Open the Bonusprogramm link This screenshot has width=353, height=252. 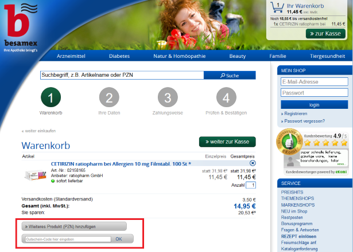click(297, 224)
